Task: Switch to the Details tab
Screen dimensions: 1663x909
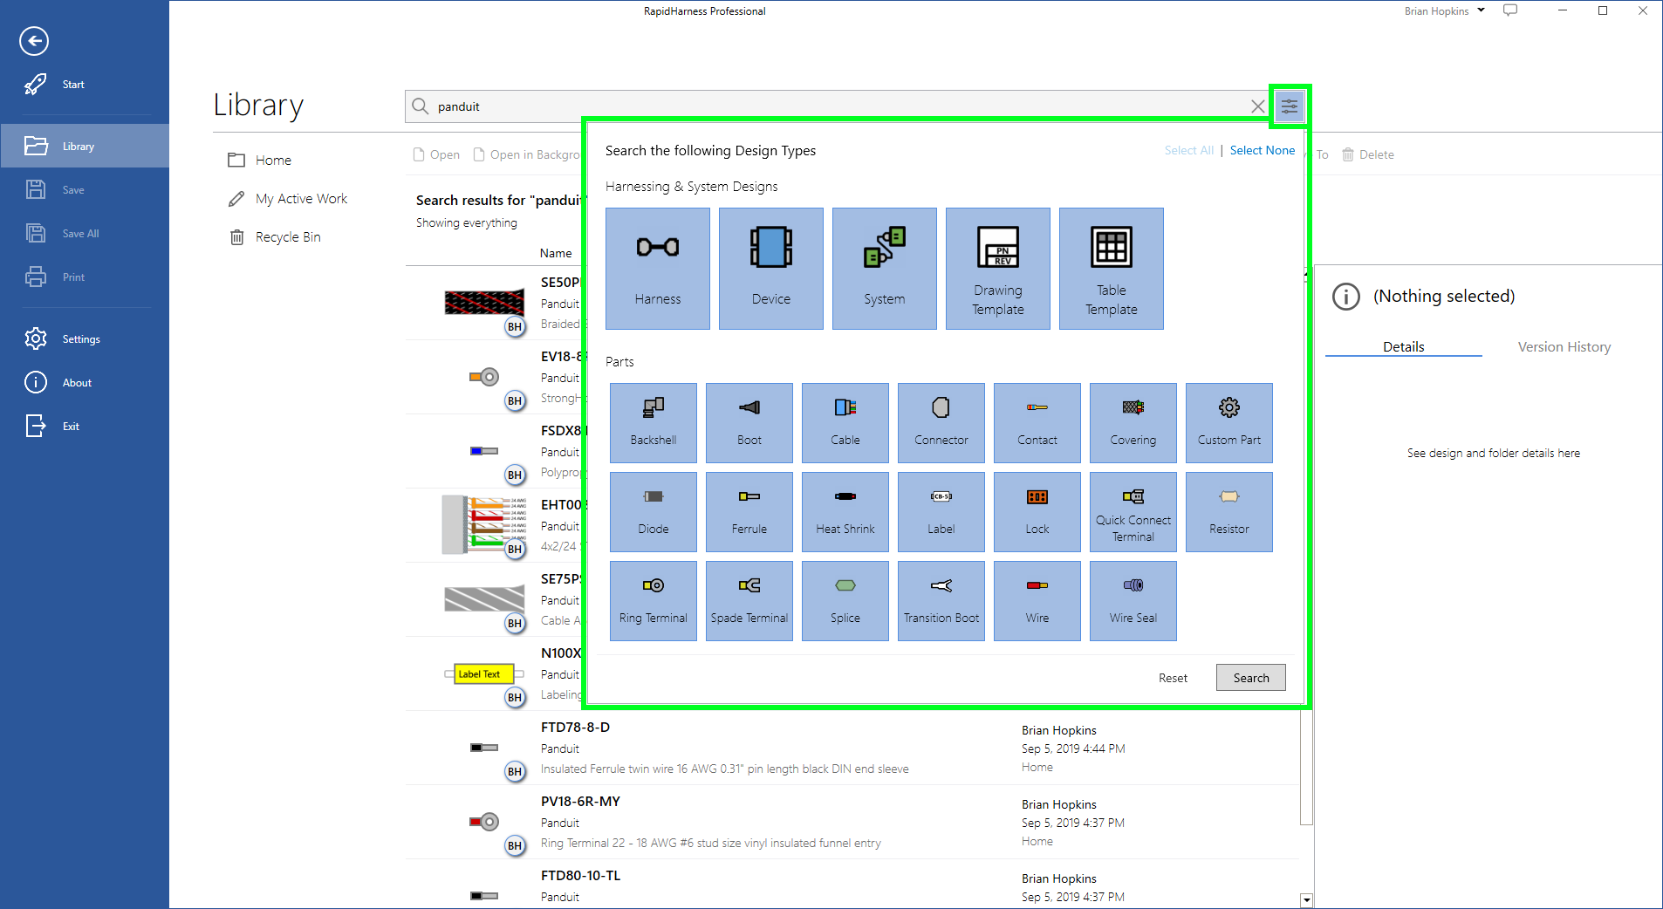Action: (x=1403, y=346)
